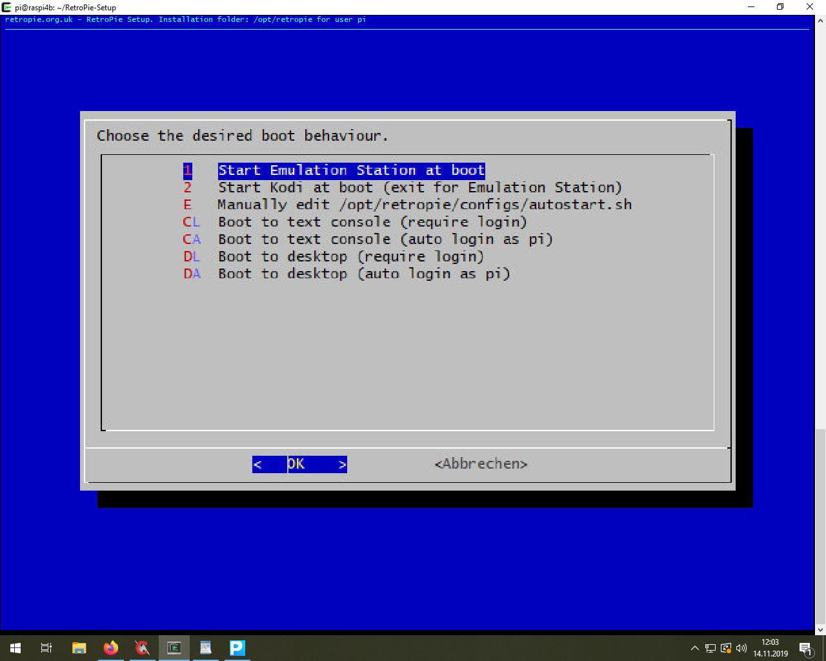The height and width of the screenshot is (661, 826).
Task: Cancel with the Abbrechen button
Action: pos(481,464)
